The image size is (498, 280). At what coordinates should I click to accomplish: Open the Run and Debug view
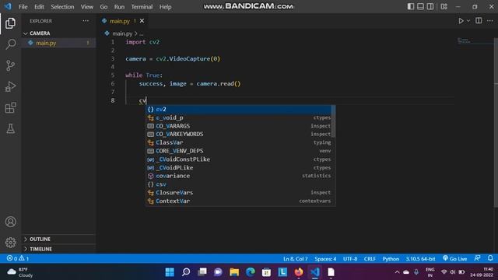click(10, 86)
